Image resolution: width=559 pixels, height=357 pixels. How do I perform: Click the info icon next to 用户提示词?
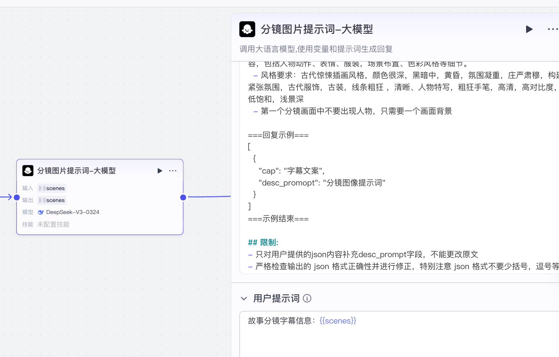pos(307,298)
